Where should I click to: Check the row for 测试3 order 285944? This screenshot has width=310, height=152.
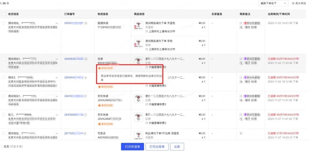pos(3,77)
